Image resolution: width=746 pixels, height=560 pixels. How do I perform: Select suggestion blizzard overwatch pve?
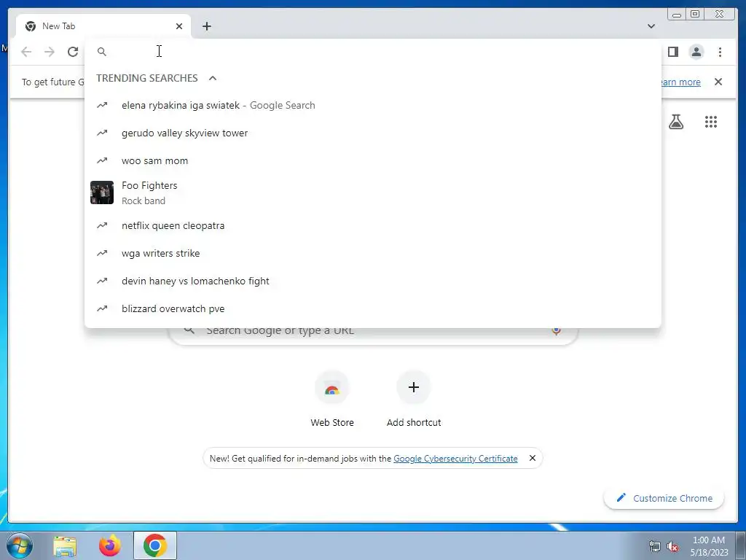click(x=373, y=308)
